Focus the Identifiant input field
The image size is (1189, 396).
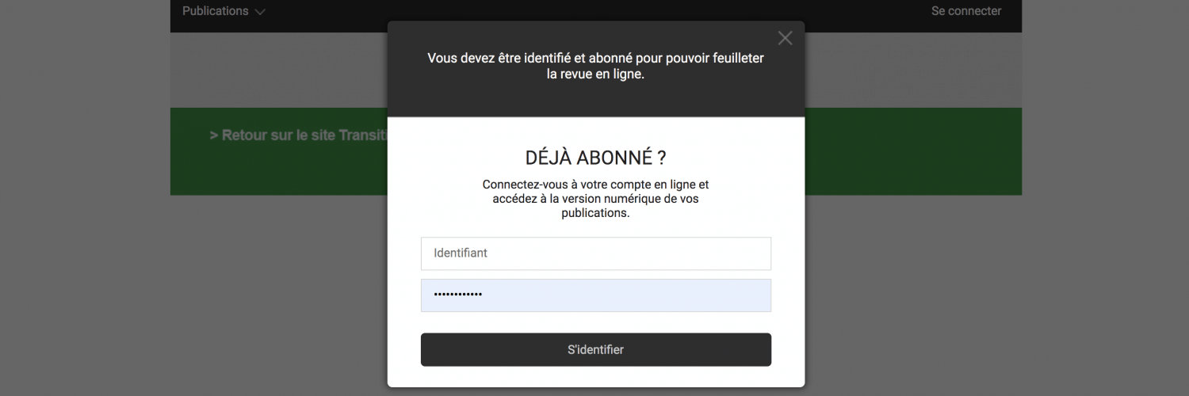(595, 253)
